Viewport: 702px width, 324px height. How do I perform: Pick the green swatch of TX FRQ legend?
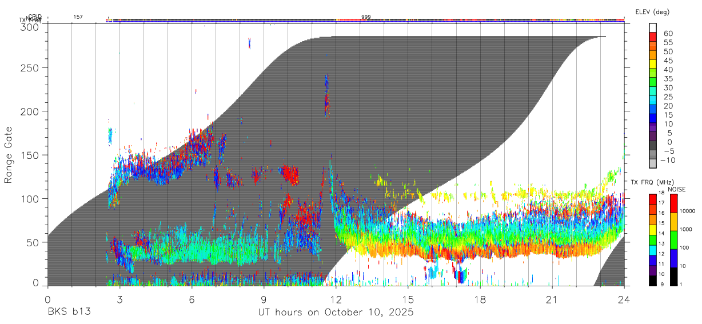click(653, 239)
